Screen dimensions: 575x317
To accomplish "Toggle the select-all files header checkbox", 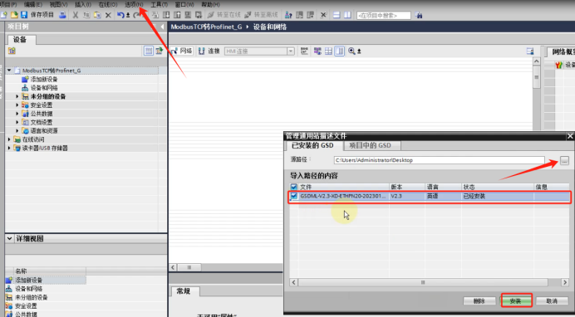I will coord(294,187).
